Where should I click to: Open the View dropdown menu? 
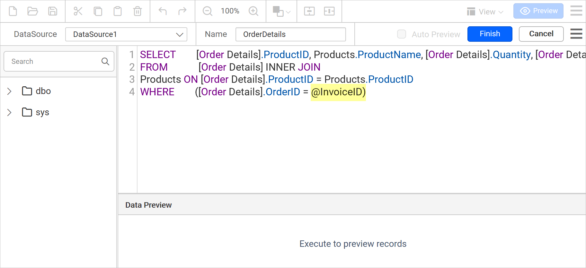point(485,12)
